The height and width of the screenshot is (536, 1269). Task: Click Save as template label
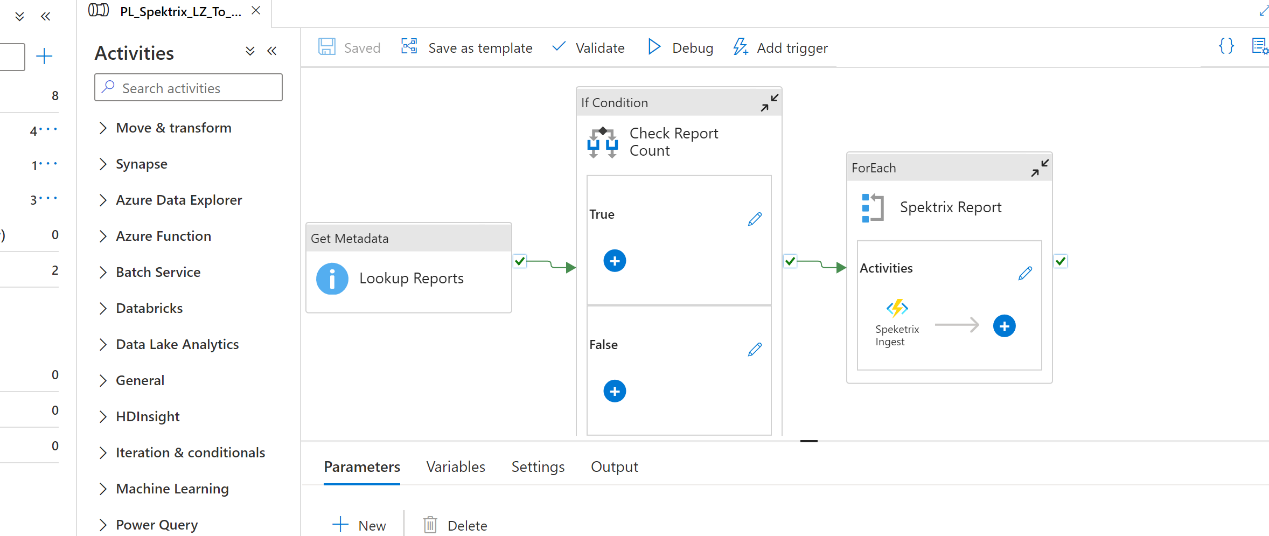coord(480,48)
